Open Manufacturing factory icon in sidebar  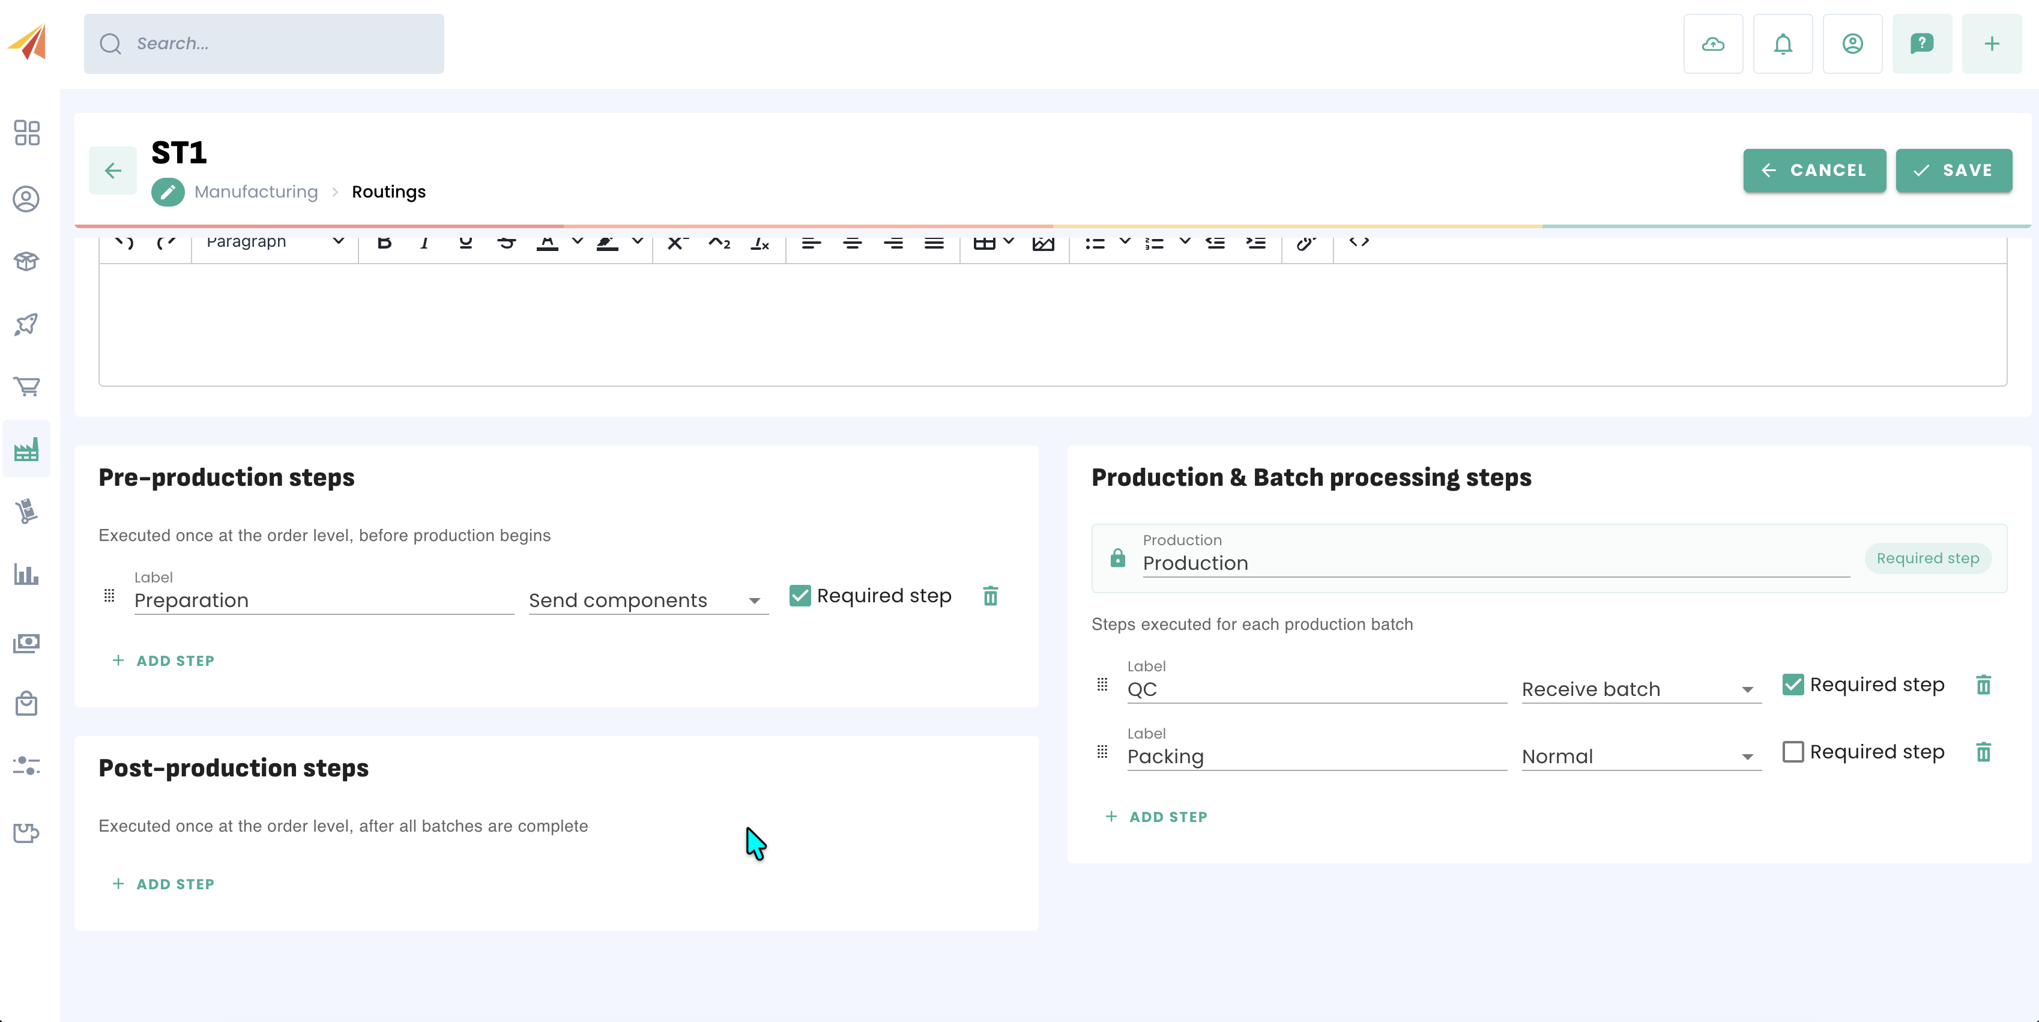[26, 450]
